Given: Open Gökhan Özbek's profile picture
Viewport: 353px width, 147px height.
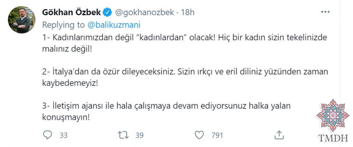Looking at the screenshot, I should click(22, 20).
